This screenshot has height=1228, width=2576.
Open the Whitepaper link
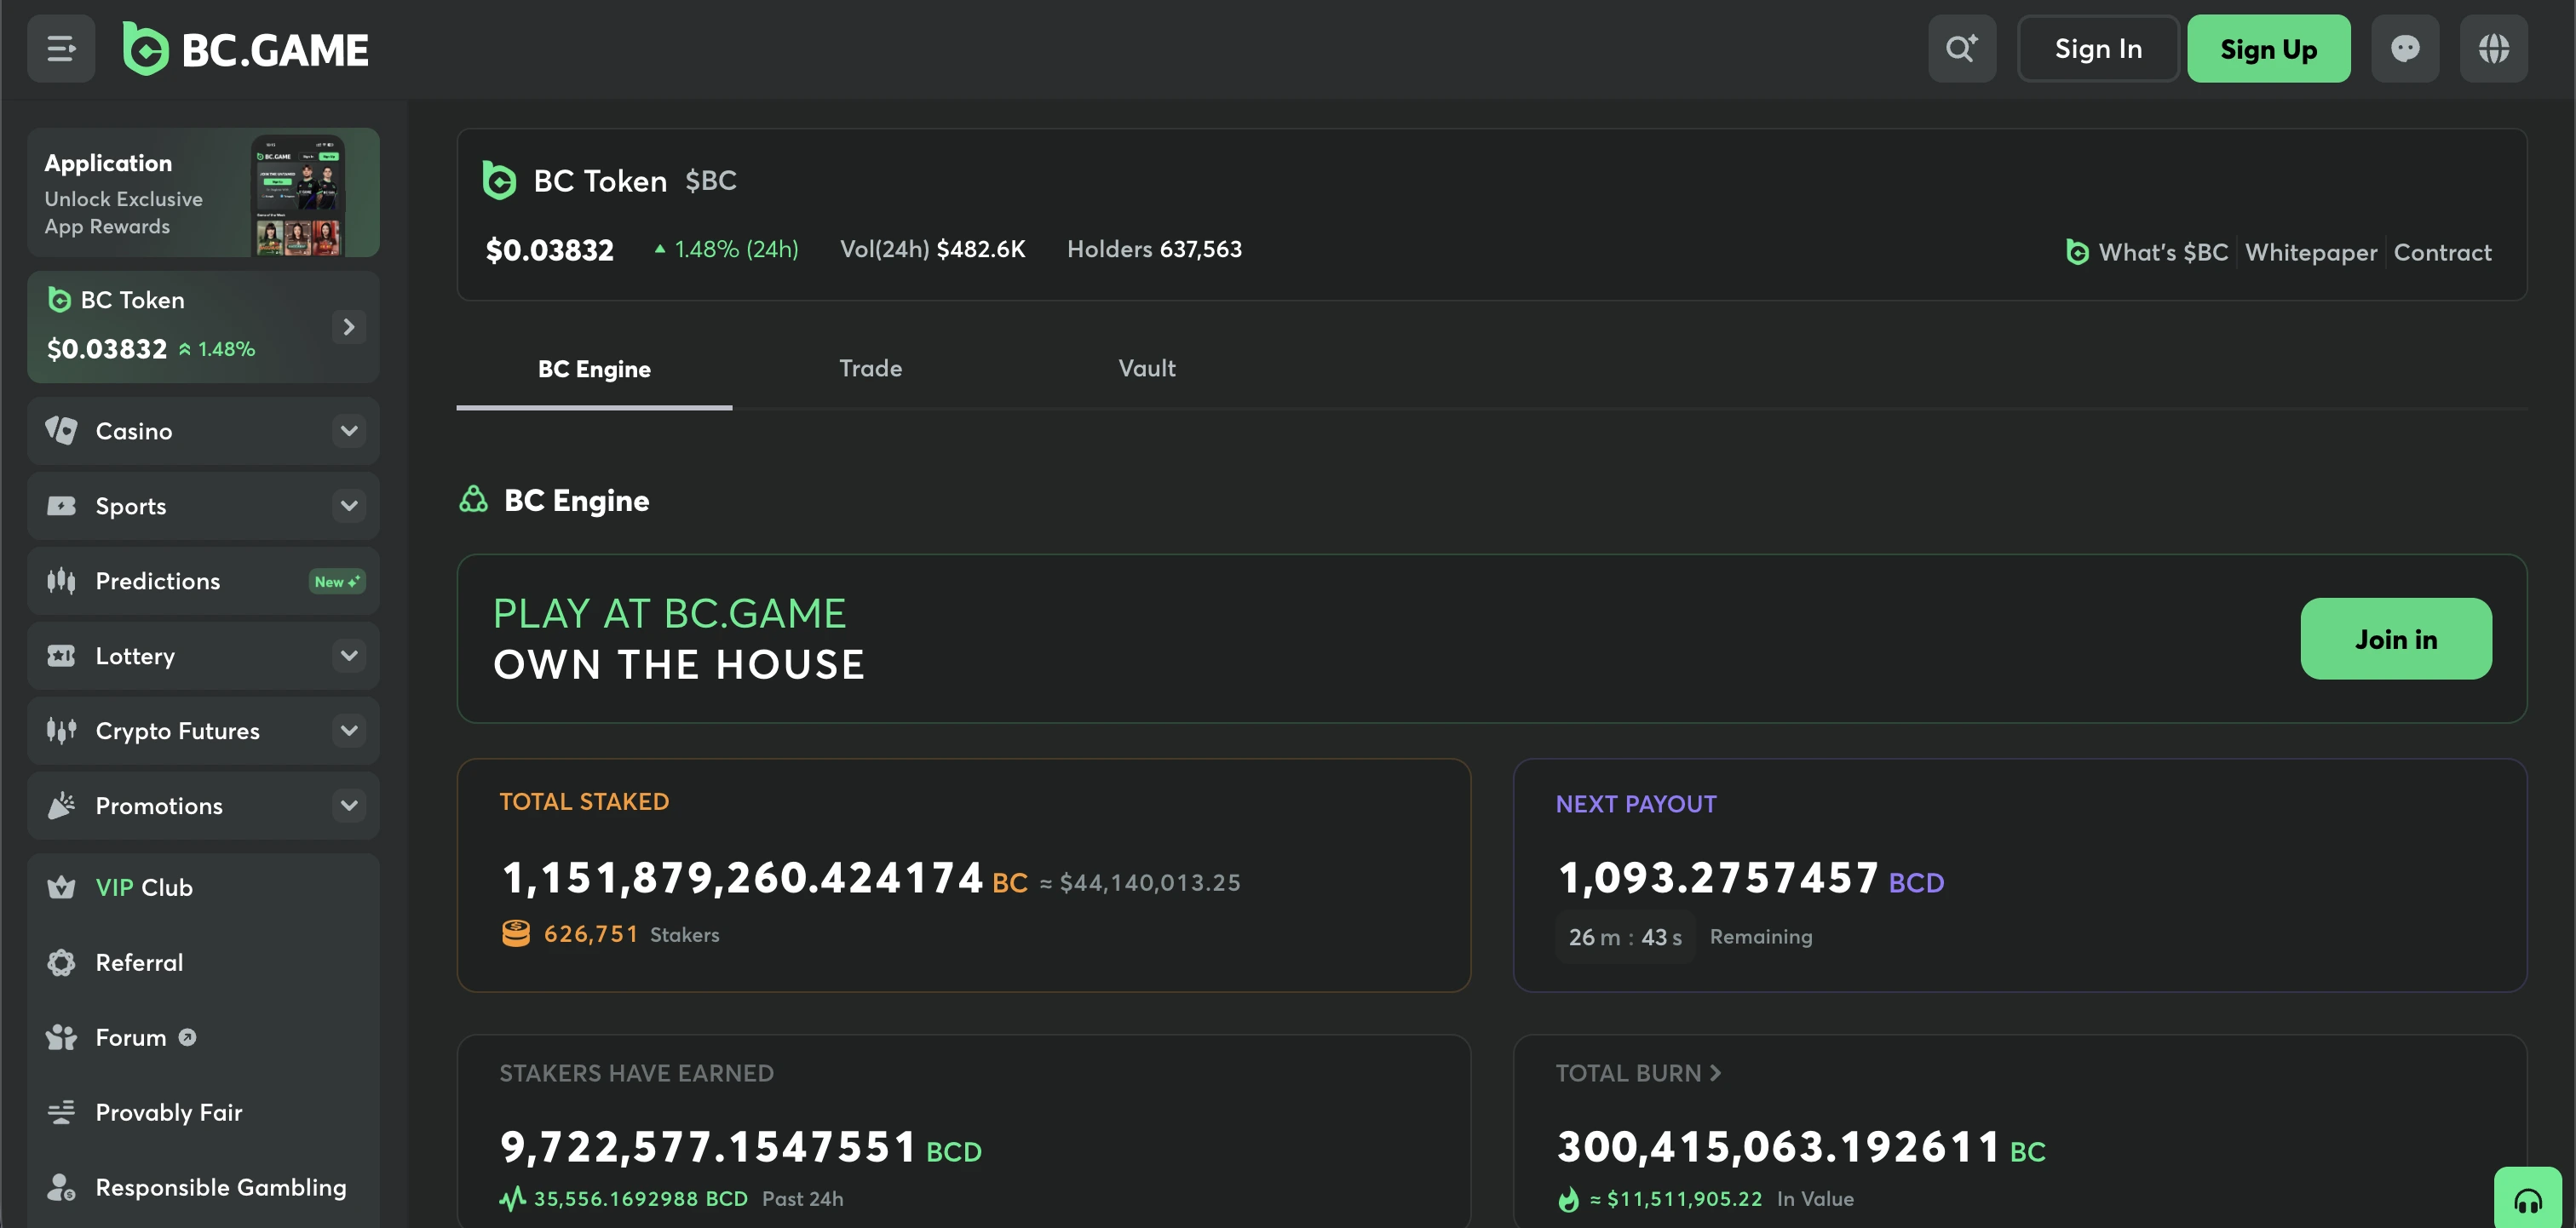coord(2311,252)
